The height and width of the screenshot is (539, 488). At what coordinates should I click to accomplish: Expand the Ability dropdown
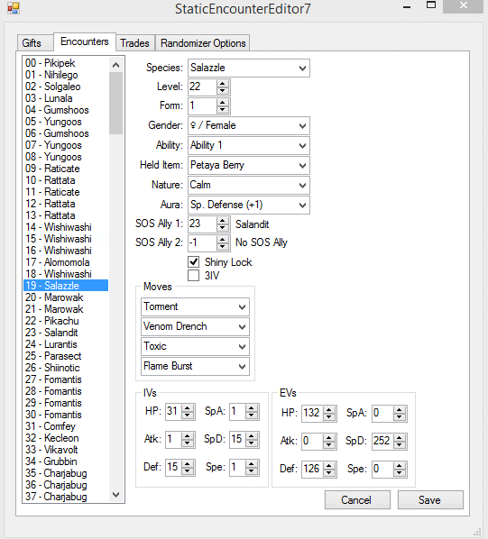(249, 145)
